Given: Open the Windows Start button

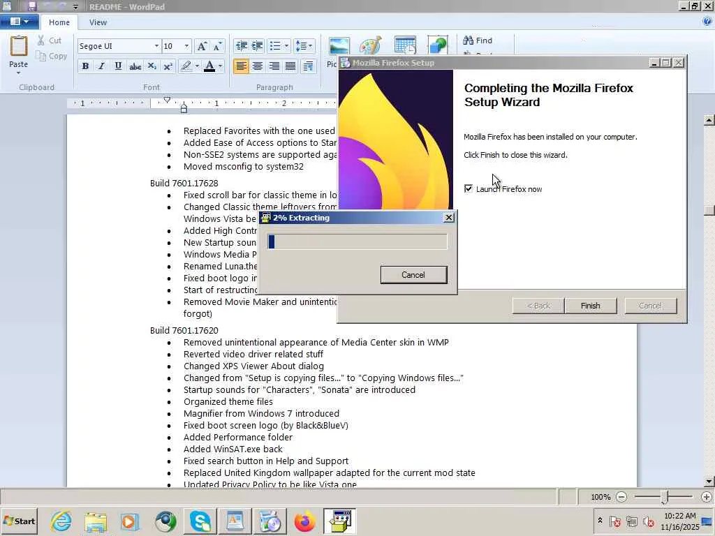Looking at the screenshot, I should coord(20,521).
